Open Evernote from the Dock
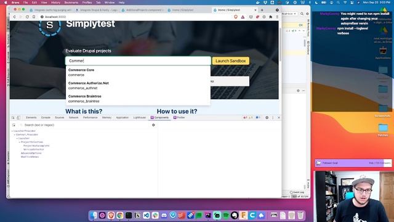 (235, 215)
